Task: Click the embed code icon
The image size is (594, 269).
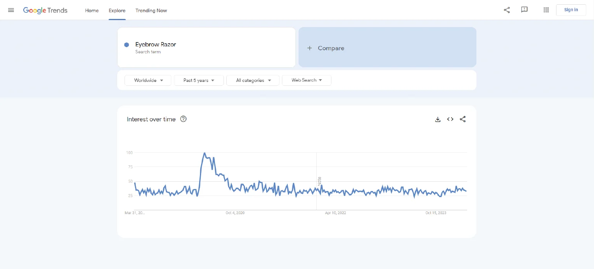Action: (x=450, y=119)
